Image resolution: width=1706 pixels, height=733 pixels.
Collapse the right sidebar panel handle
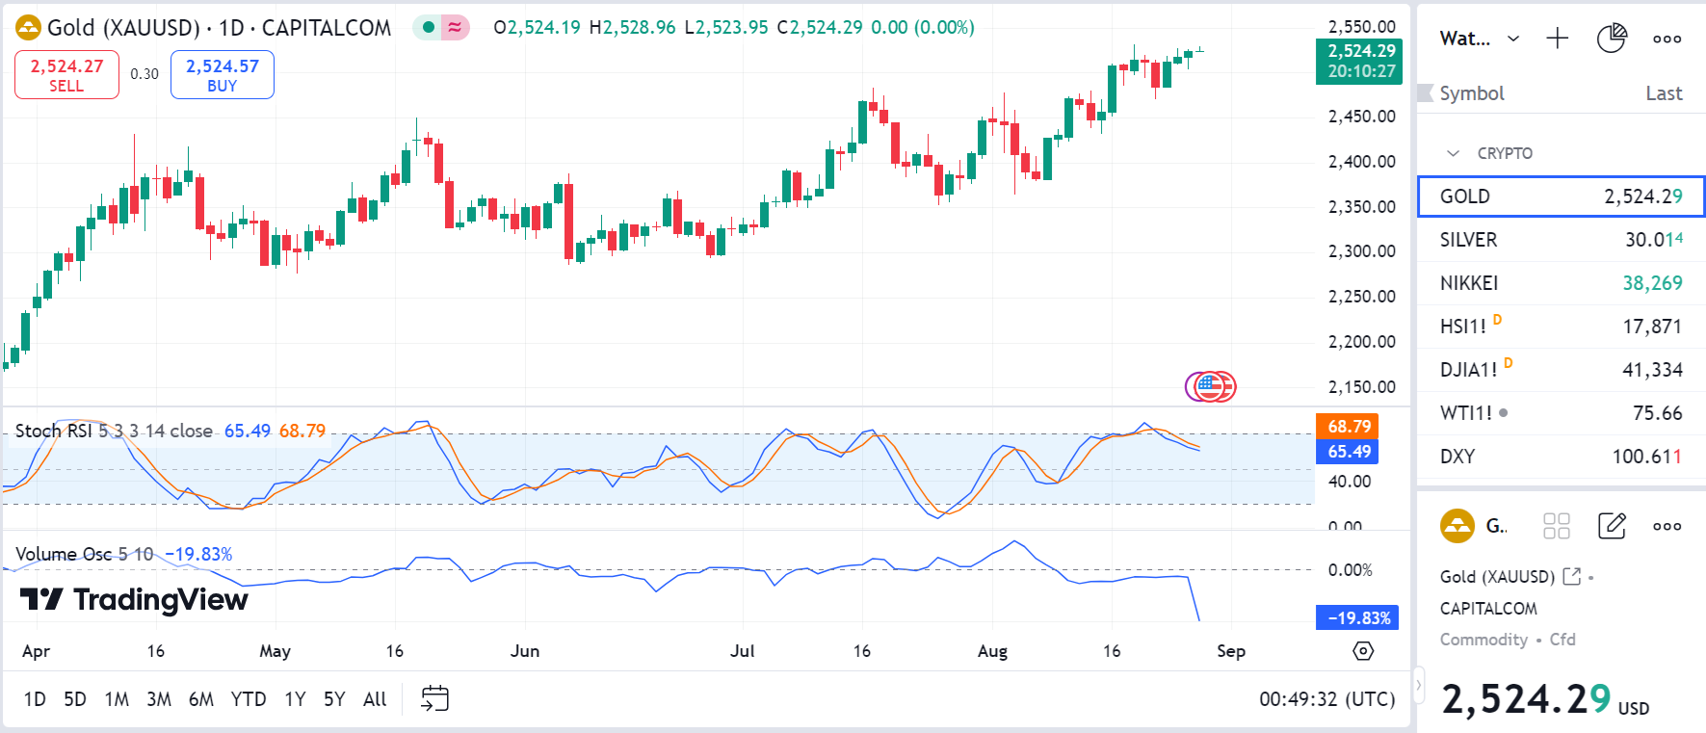(1418, 686)
